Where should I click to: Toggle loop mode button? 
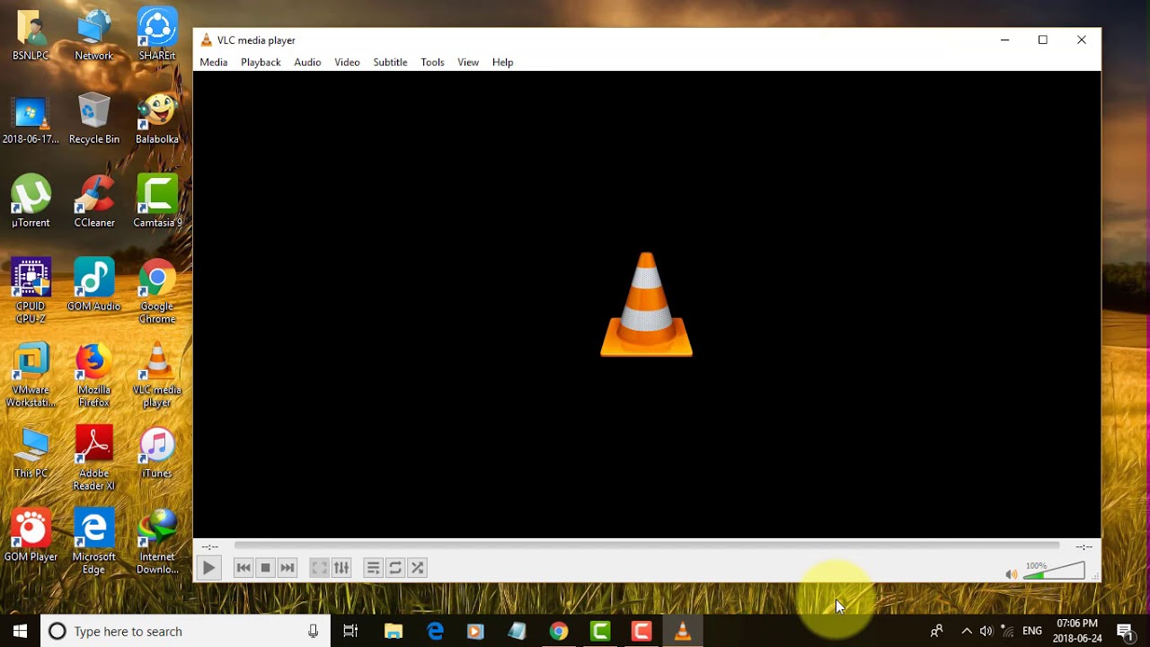tap(395, 568)
